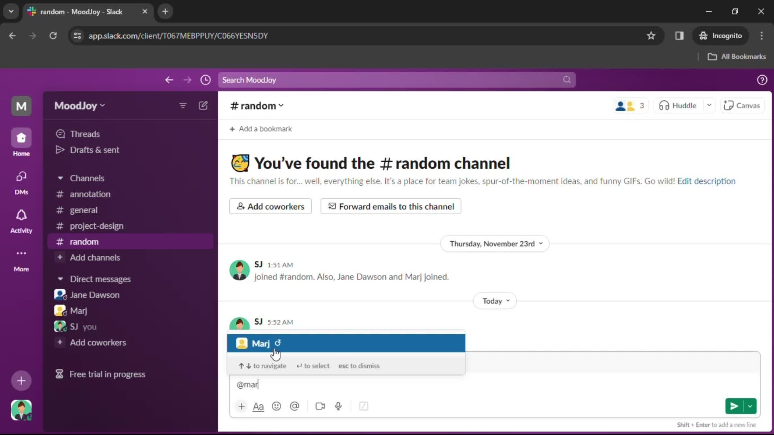Open the project-design channel
The height and width of the screenshot is (435, 774).
[x=130, y=226]
